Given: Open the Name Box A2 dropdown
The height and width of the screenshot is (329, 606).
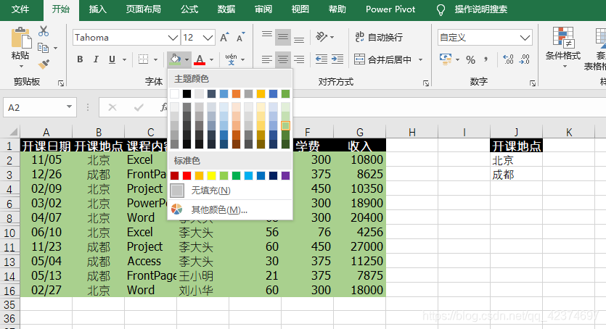Looking at the screenshot, I should (69, 107).
